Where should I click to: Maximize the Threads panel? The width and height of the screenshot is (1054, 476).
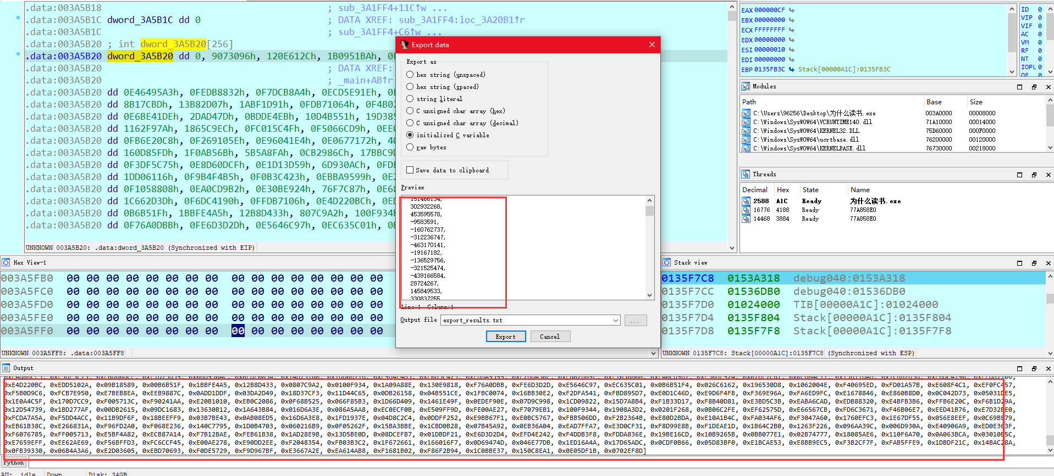click(1020, 175)
